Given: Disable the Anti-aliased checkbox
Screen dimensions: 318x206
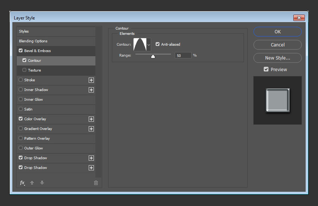Looking at the screenshot, I should [158, 44].
